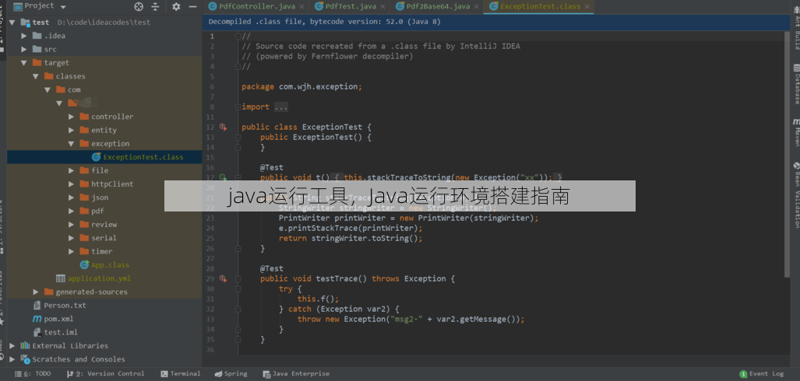Select the pdf folder
This screenshot has height=381, width=800.
click(x=93, y=211)
